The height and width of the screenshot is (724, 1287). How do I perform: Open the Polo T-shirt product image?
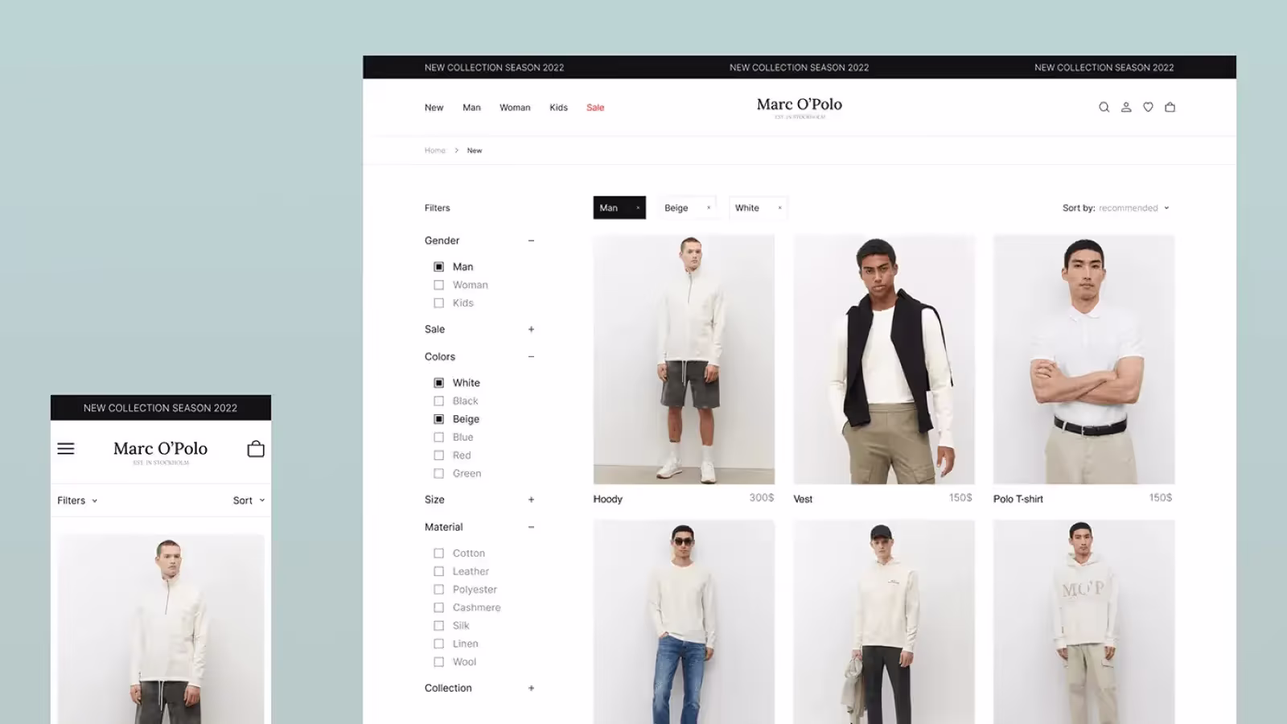[1083, 360]
